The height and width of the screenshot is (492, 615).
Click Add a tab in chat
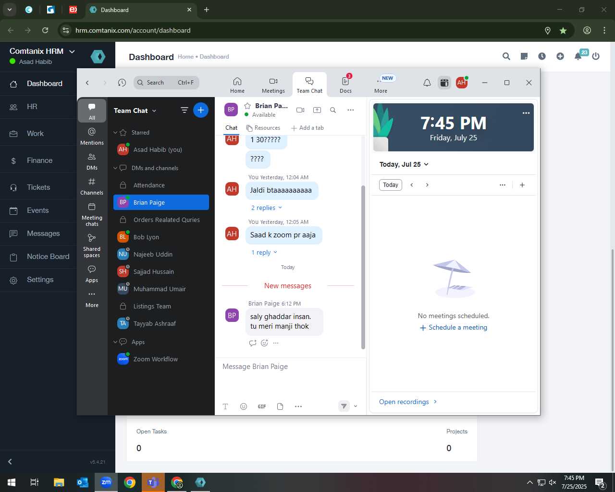(307, 128)
